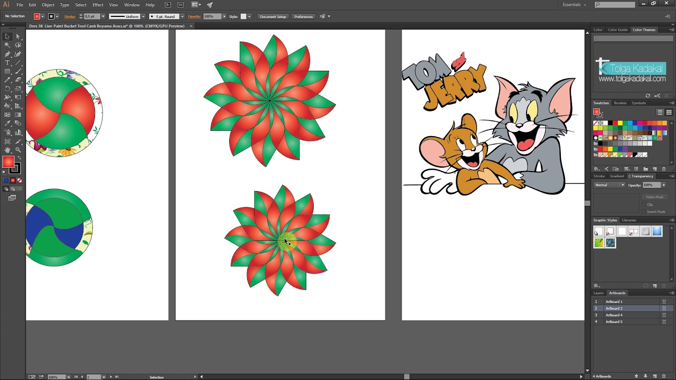This screenshot has width=676, height=380.
Task: Open the Window menu
Action: pyautogui.click(x=132, y=5)
